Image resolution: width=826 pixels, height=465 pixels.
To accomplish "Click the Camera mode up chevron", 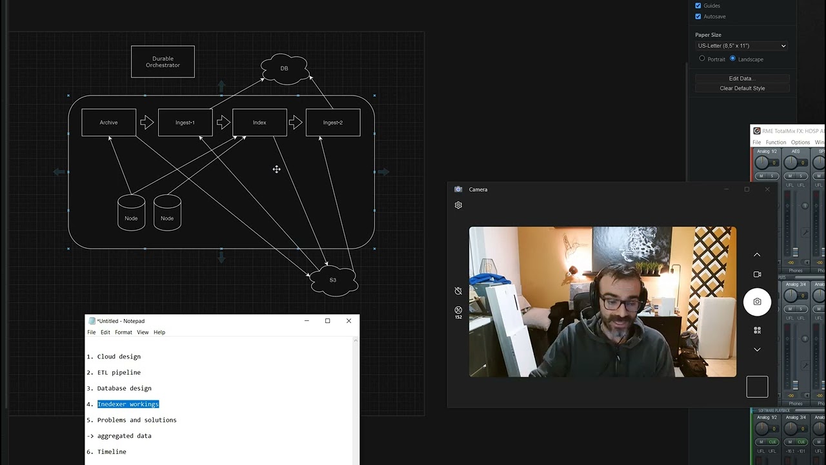I will tap(757, 254).
